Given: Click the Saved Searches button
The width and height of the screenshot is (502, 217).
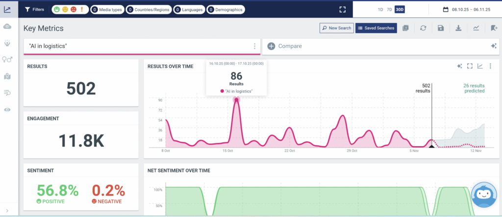Looking at the screenshot, I should point(376,28).
